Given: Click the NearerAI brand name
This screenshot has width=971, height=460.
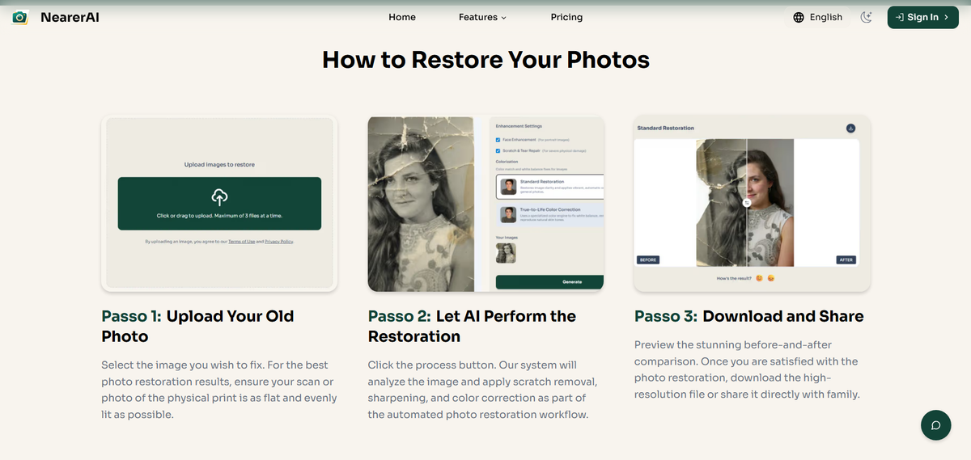Looking at the screenshot, I should coord(70,17).
